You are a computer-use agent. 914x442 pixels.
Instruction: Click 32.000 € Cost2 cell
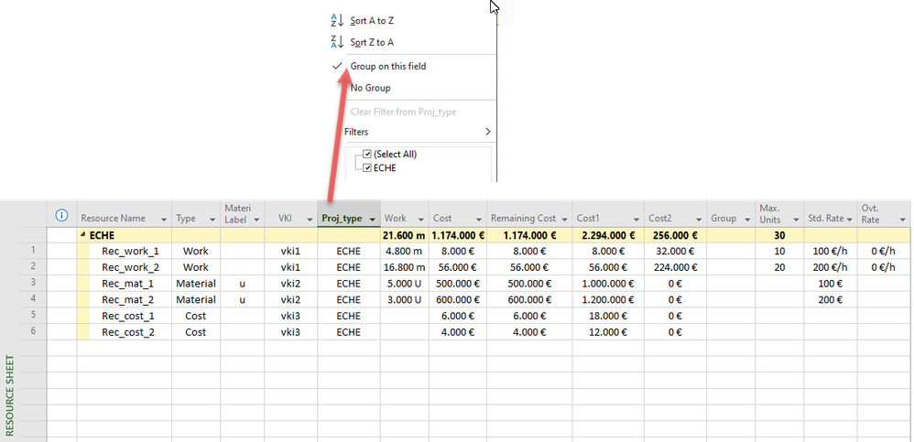[675, 251]
